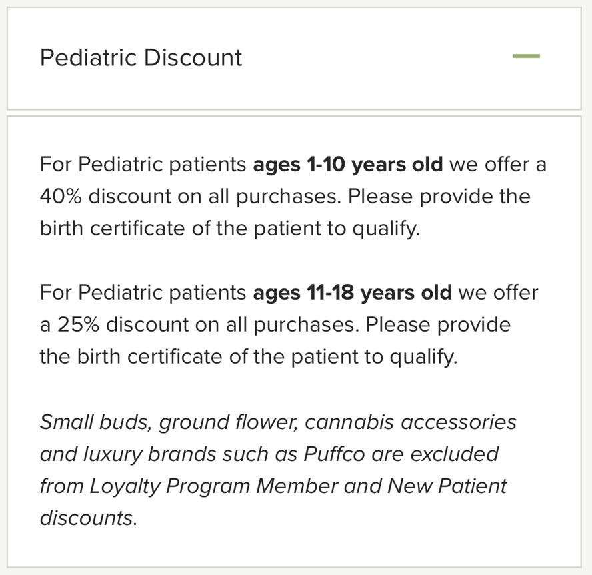Screen dimensions: 592x575
Task: Collapse the Pediatric Discount section via minus icon
Action: [x=526, y=57]
